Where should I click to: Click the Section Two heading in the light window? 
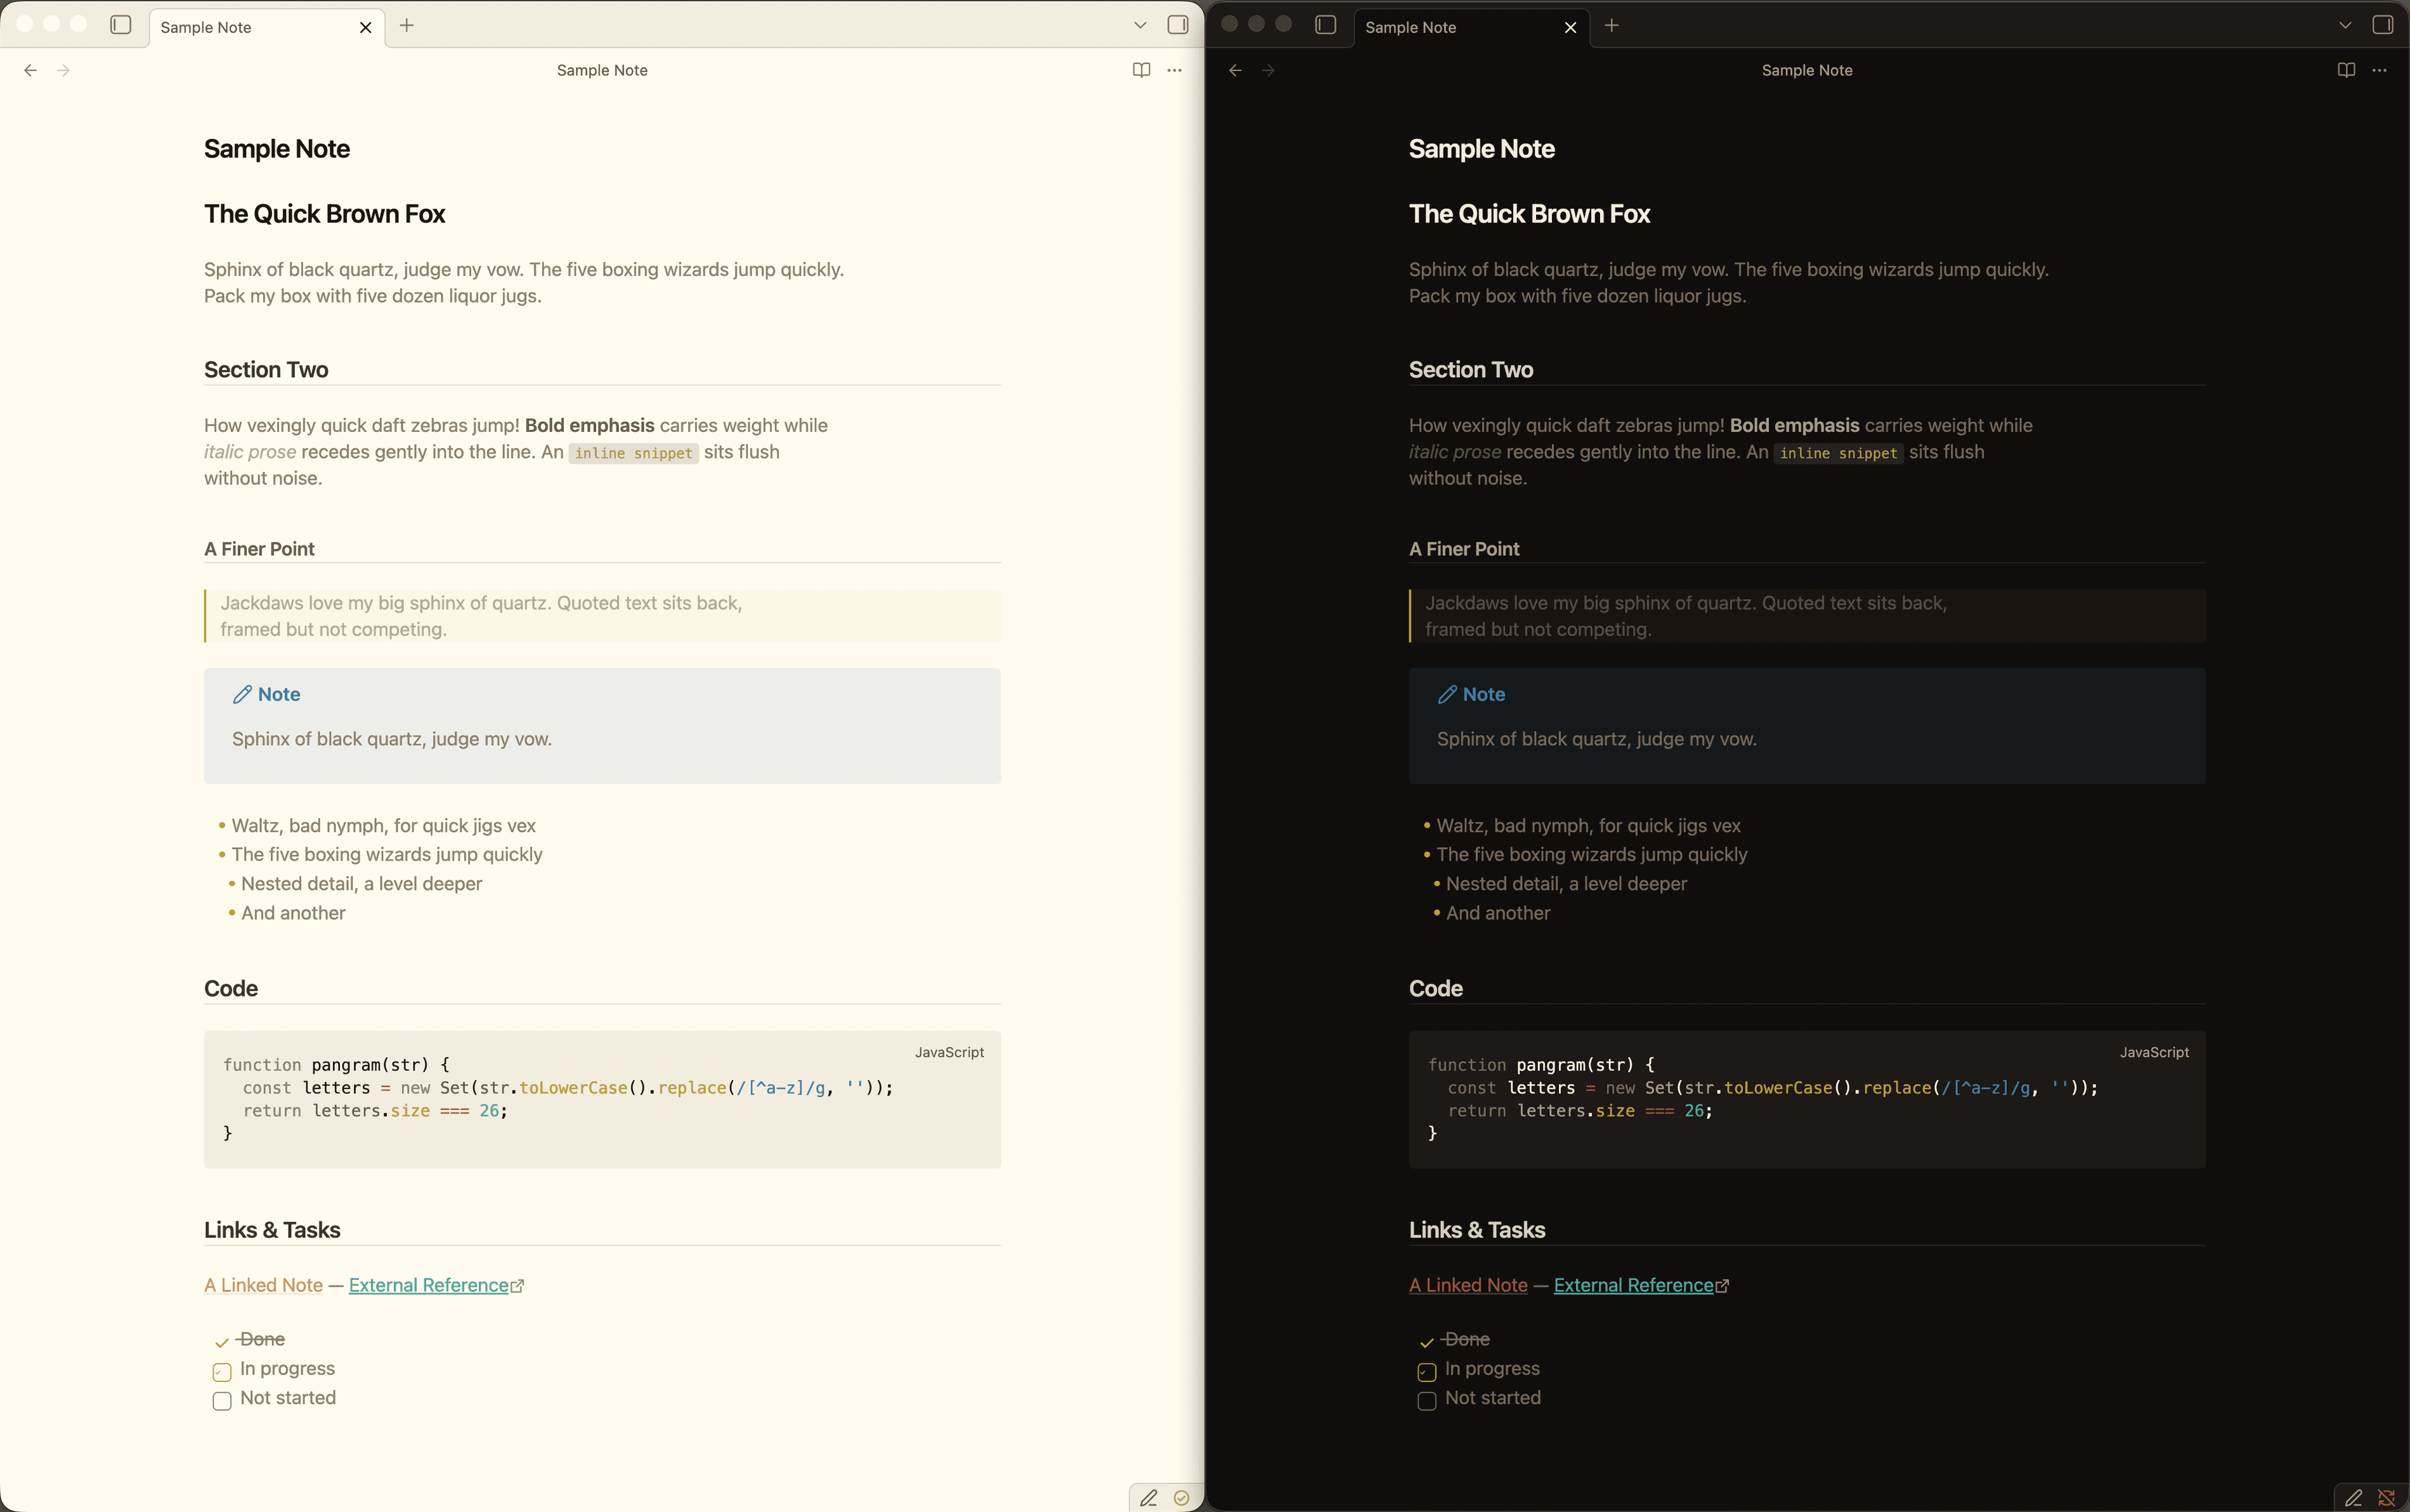point(266,370)
